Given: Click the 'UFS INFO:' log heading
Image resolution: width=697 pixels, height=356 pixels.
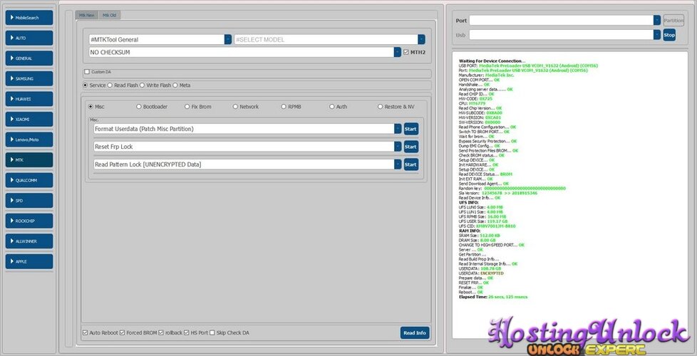Looking at the screenshot, I should 468,202.
